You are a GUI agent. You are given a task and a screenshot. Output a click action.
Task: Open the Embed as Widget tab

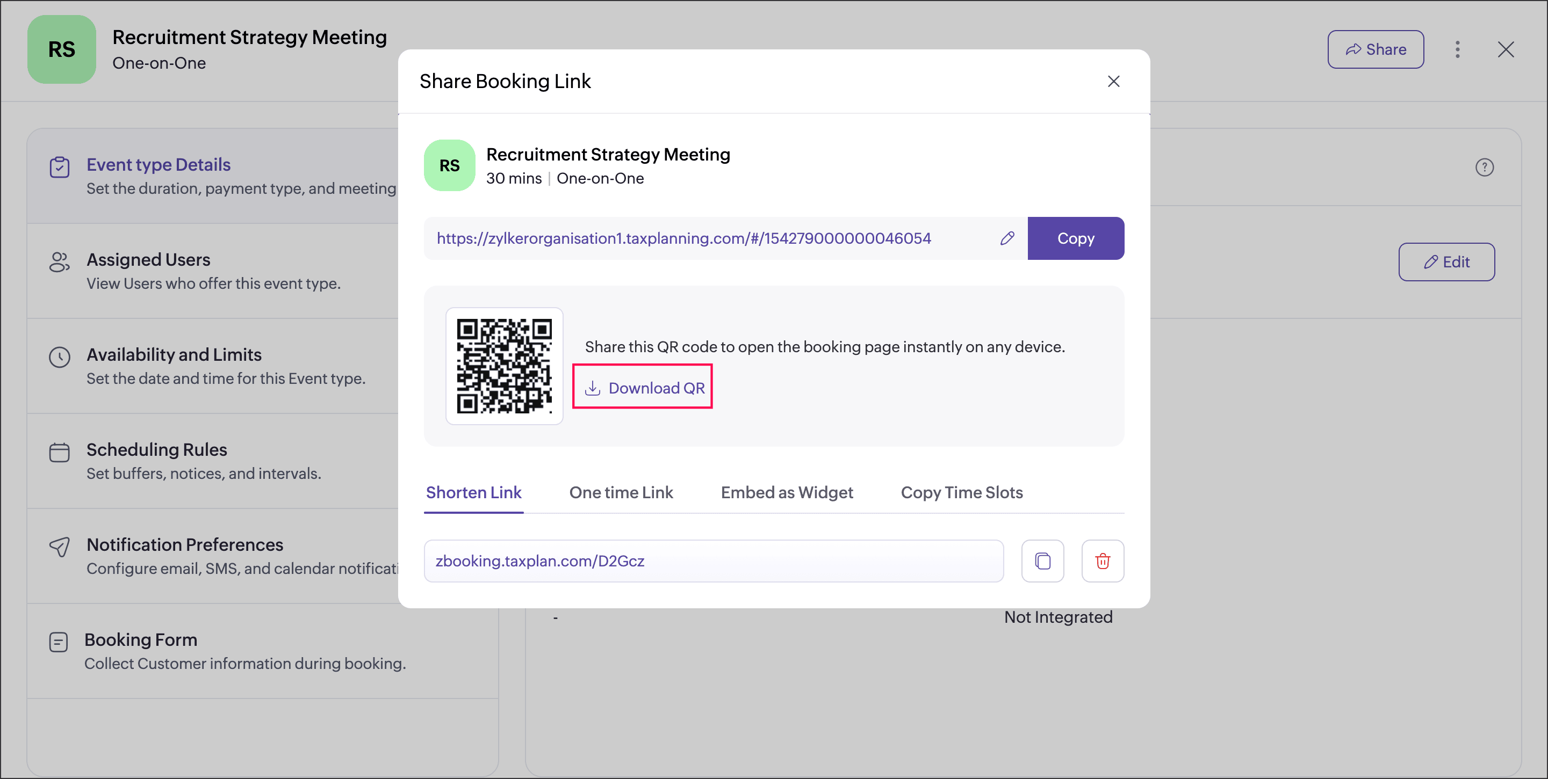[787, 492]
